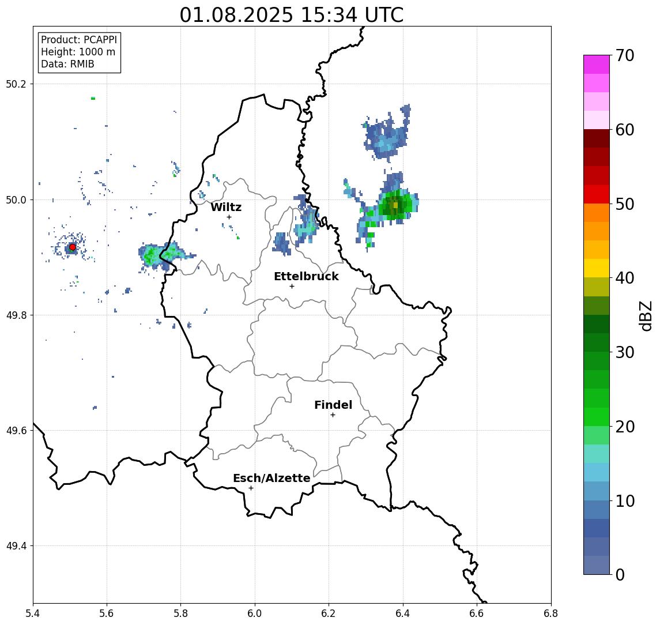Click the Findel city label
This screenshot has height=625, width=660.
(333, 405)
